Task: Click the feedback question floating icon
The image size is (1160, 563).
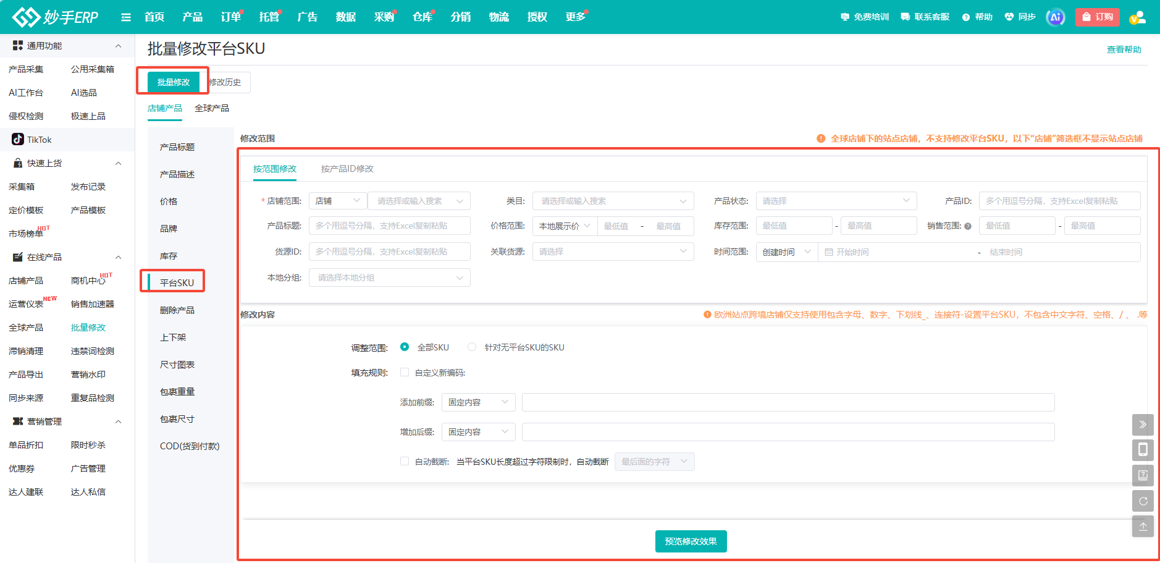Action: tap(1143, 475)
